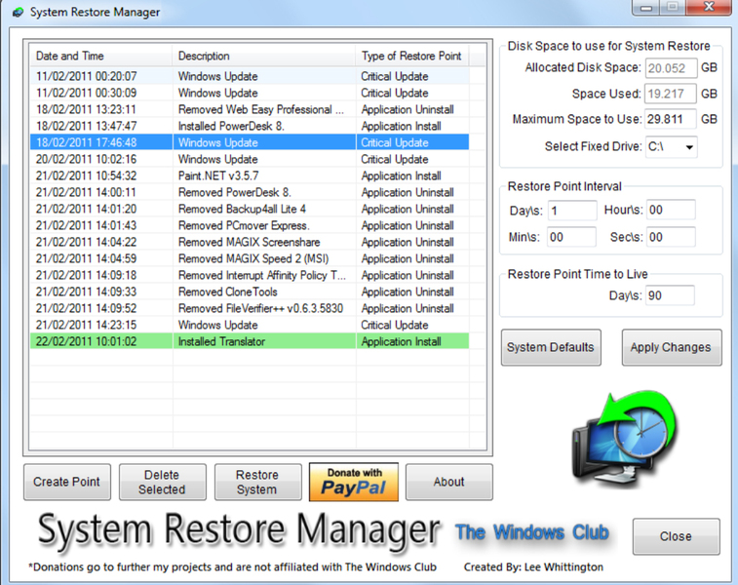
Task: Sort by Type of Restore Point header
Action: point(412,56)
